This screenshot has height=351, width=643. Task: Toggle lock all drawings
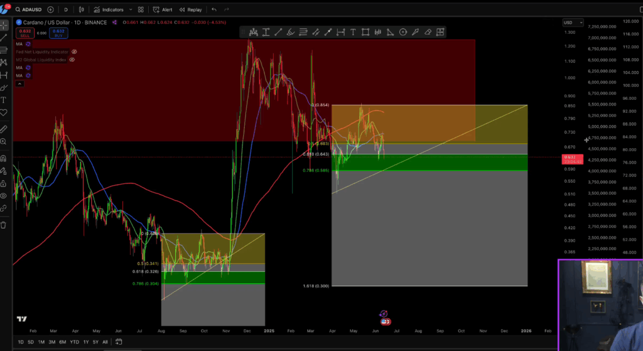pos(4,183)
